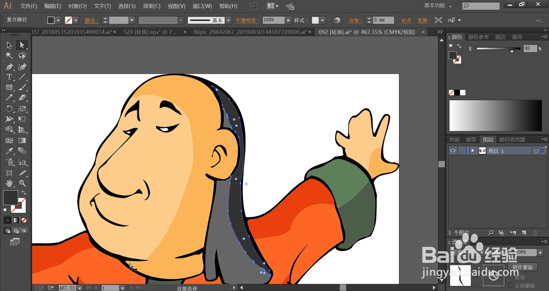Click the 制作蒙版 button
Viewport: 549px width, 291px height.
(x=523, y=267)
